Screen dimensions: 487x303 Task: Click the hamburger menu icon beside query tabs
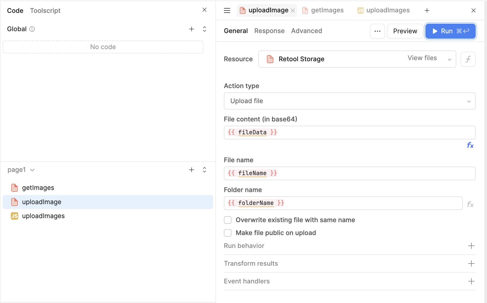tap(227, 10)
